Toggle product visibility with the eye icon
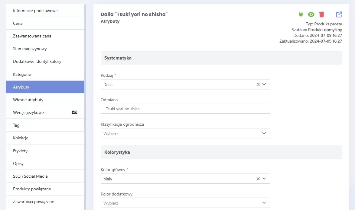355x210 pixels. tap(311, 15)
